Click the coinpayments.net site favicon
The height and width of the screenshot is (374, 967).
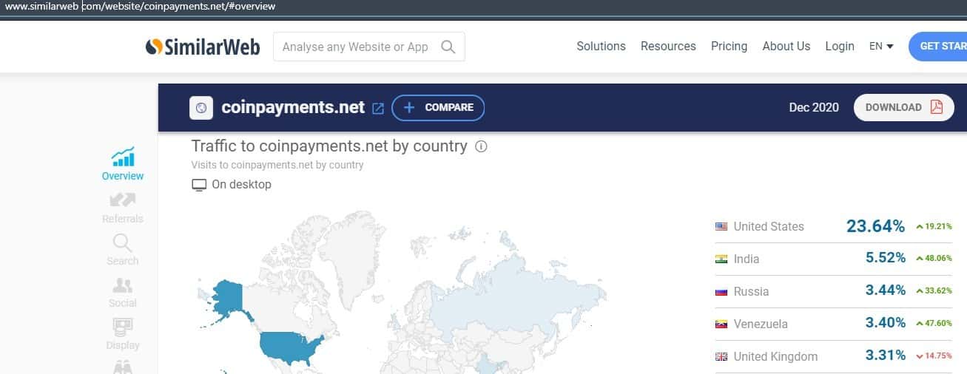[x=201, y=108]
